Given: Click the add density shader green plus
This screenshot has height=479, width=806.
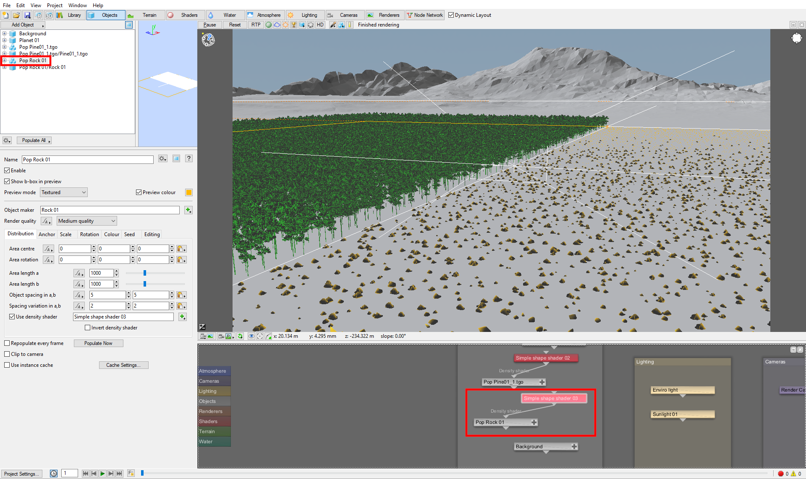Looking at the screenshot, I should click(x=182, y=317).
